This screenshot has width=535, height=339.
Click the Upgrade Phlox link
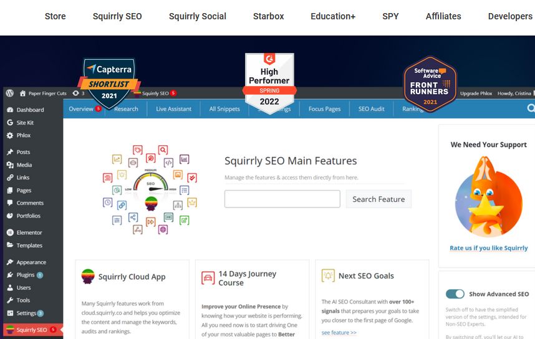(476, 93)
